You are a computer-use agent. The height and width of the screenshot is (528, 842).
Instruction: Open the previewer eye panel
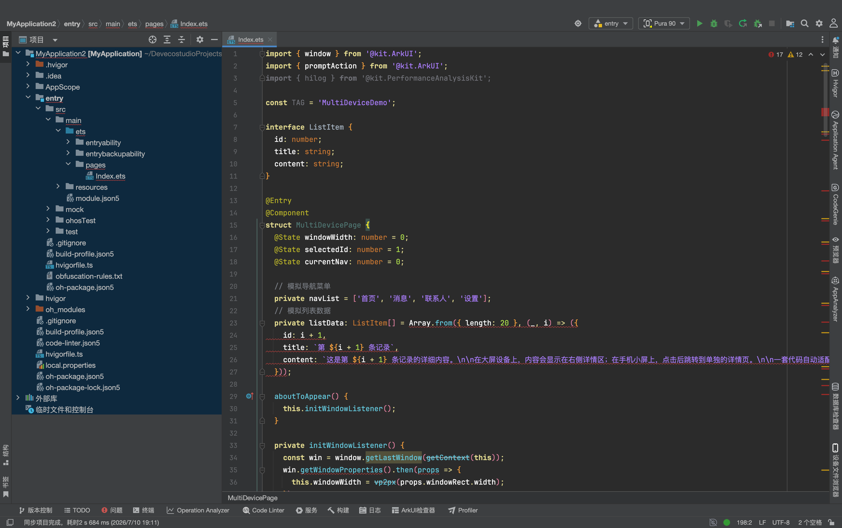[835, 249]
